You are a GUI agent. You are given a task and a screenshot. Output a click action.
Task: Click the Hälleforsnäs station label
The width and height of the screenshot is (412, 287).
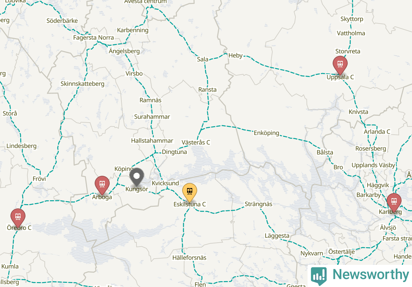click(x=189, y=258)
